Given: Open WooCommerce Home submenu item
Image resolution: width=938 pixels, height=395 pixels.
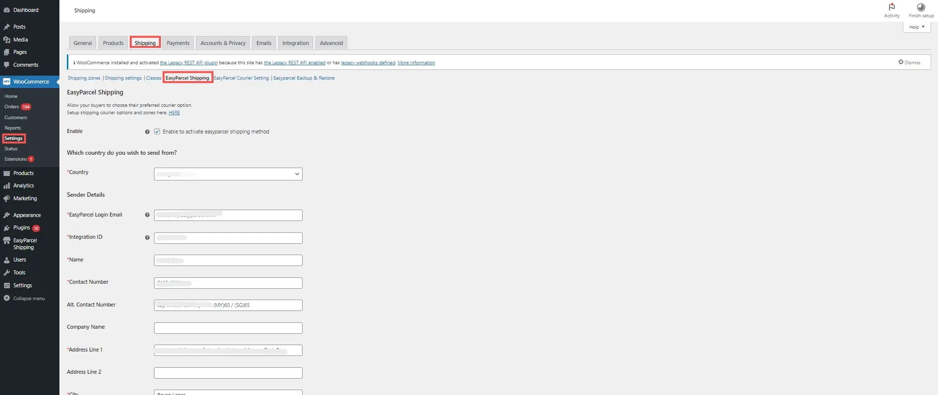Looking at the screenshot, I should tap(11, 96).
